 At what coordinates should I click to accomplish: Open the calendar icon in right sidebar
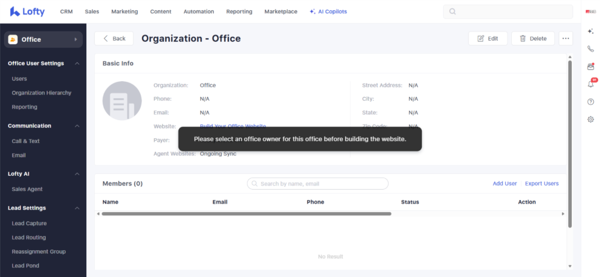tap(591, 67)
